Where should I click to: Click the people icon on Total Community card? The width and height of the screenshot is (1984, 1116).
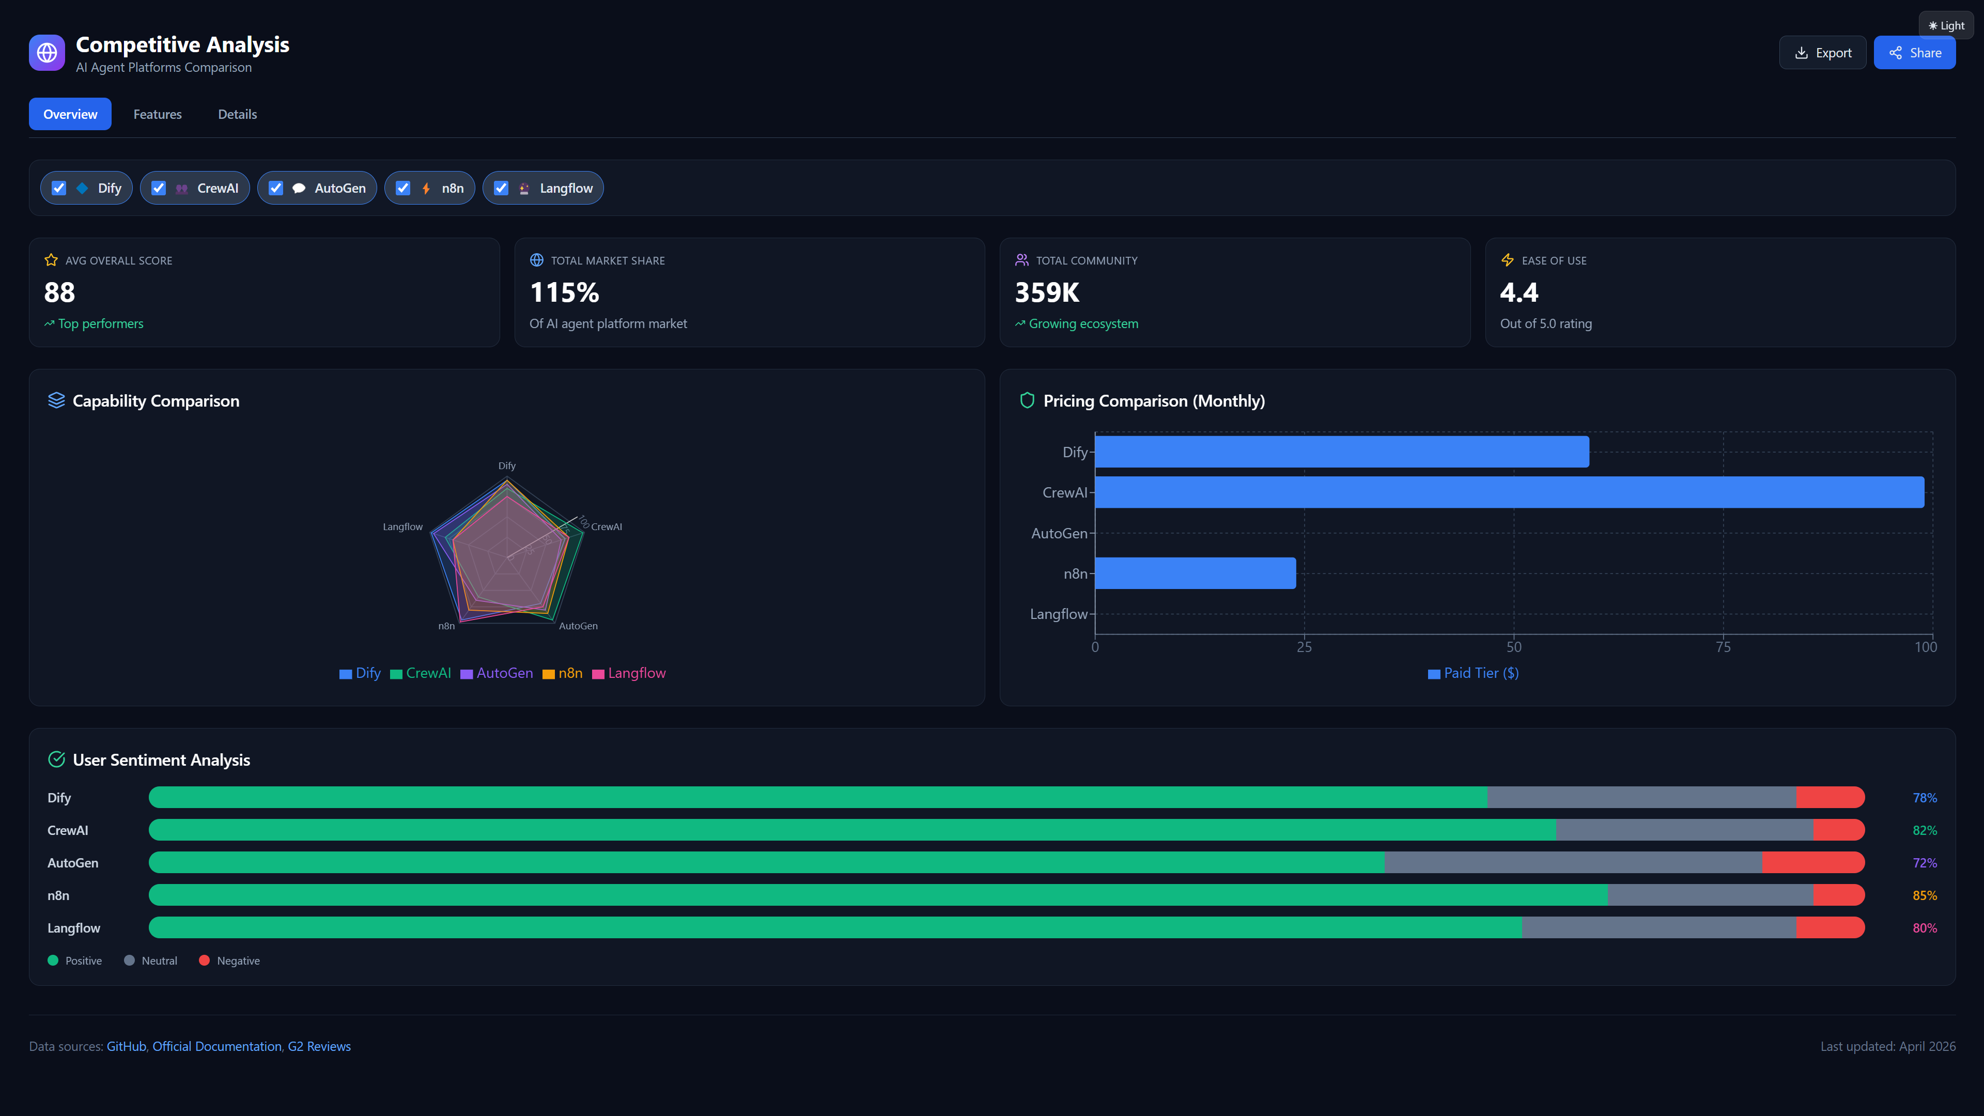1022,259
